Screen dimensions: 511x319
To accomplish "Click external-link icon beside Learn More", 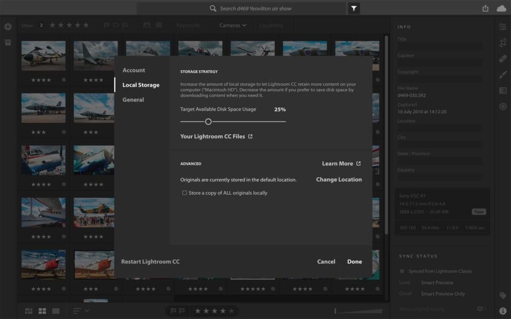I will [359, 163].
